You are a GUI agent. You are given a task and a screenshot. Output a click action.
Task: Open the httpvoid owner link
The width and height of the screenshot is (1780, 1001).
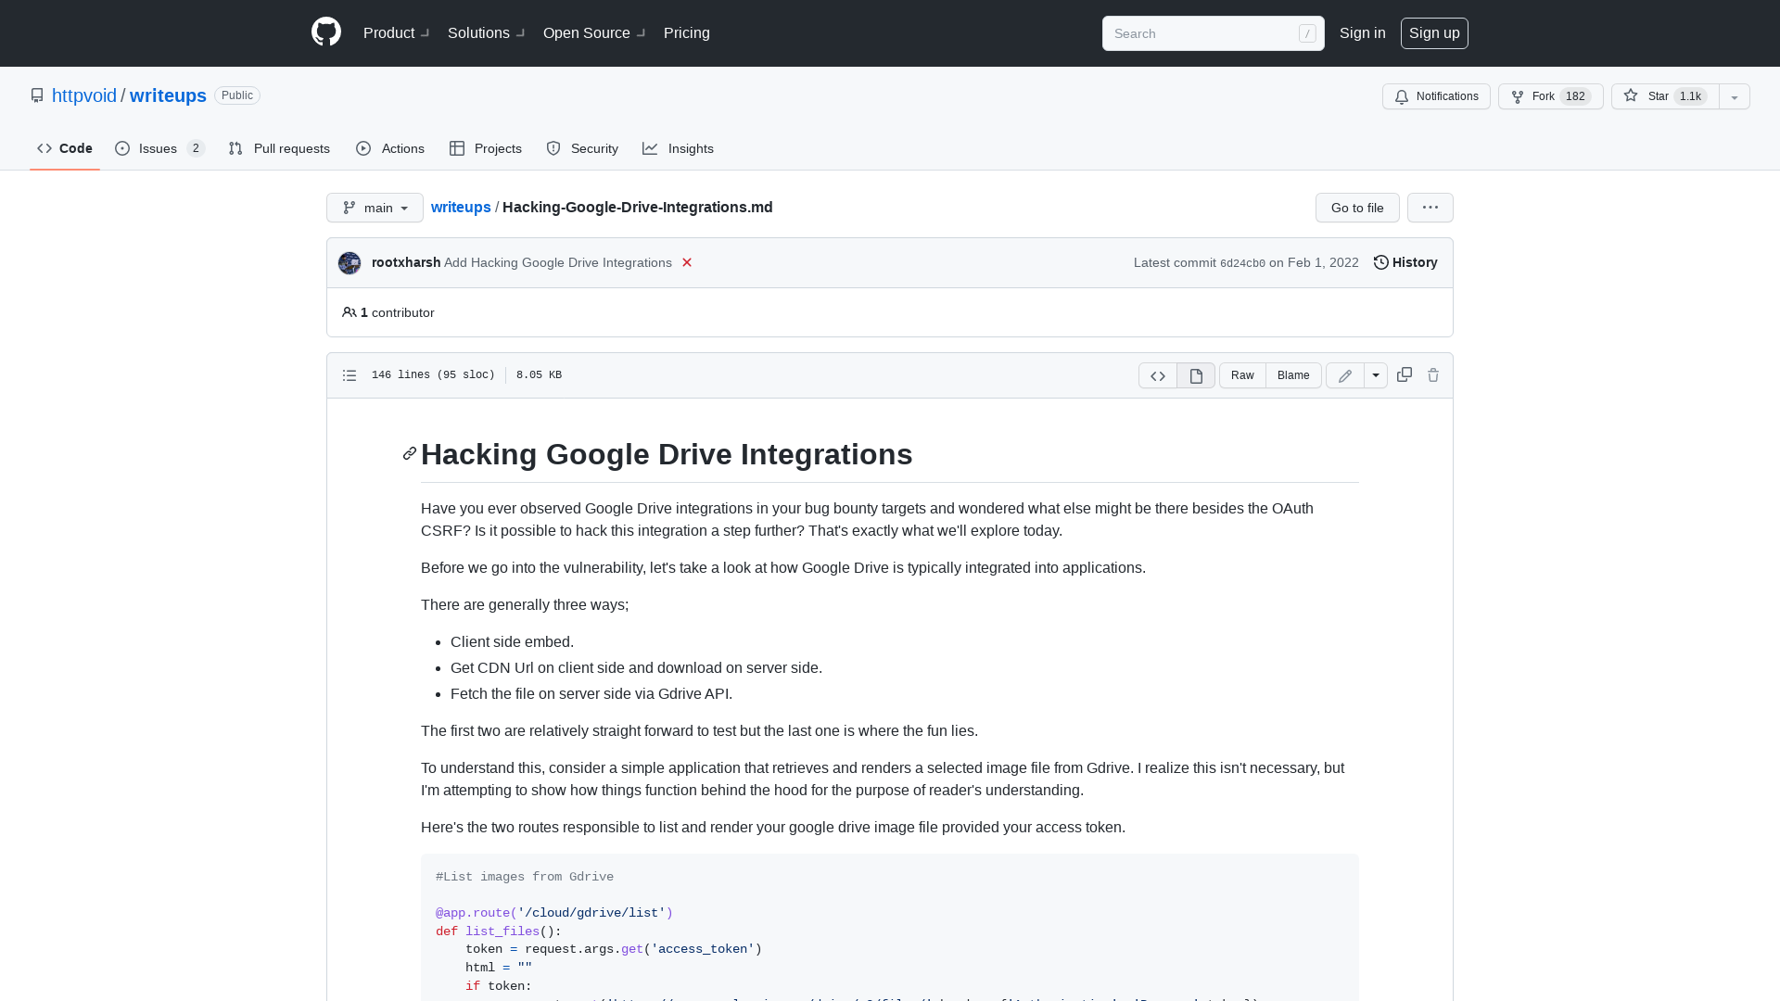click(84, 95)
